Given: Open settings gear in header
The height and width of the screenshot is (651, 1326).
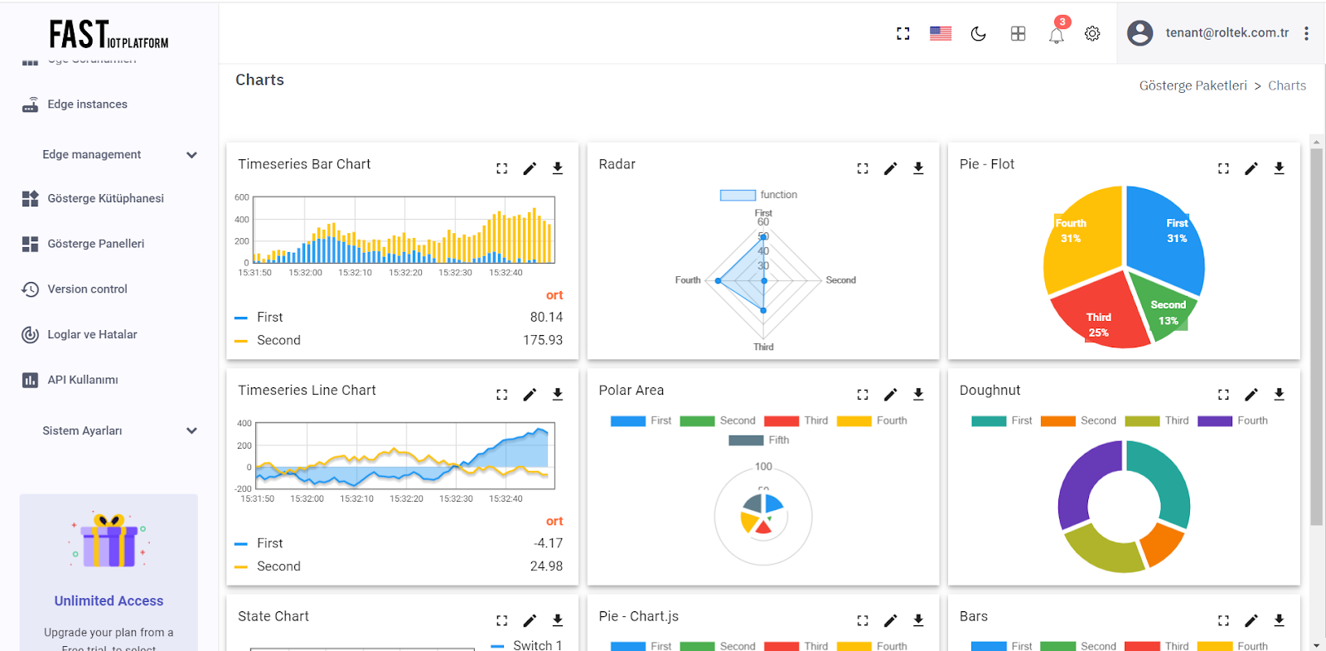Looking at the screenshot, I should [x=1092, y=33].
